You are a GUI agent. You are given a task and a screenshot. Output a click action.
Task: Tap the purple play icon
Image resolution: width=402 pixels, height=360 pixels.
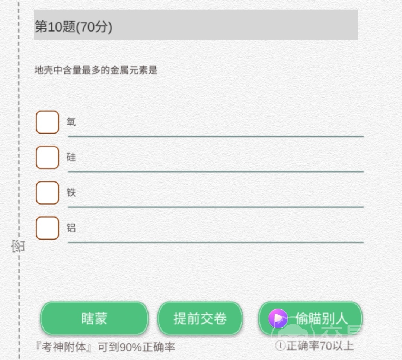click(x=278, y=319)
